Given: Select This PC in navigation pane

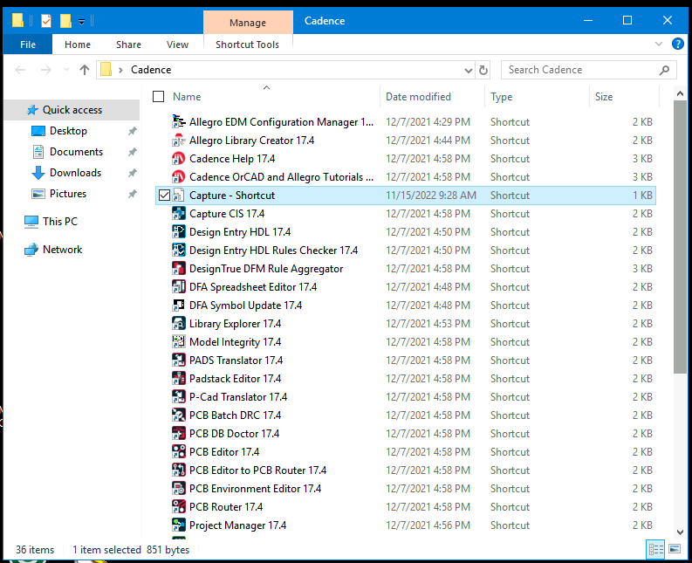Looking at the screenshot, I should pyautogui.click(x=59, y=222).
